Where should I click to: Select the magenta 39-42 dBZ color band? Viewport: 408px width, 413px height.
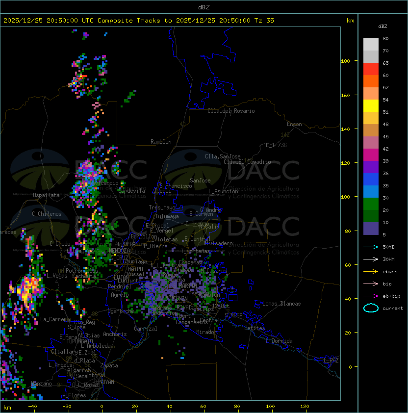pyautogui.click(x=371, y=155)
